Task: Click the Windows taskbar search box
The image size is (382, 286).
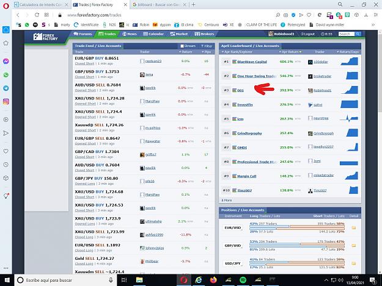Action: click(65, 280)
